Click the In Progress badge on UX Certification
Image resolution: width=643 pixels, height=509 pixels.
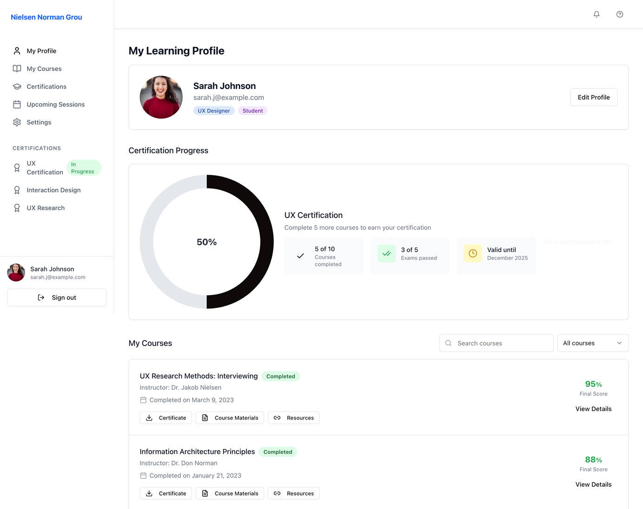[x=84, y=167]
